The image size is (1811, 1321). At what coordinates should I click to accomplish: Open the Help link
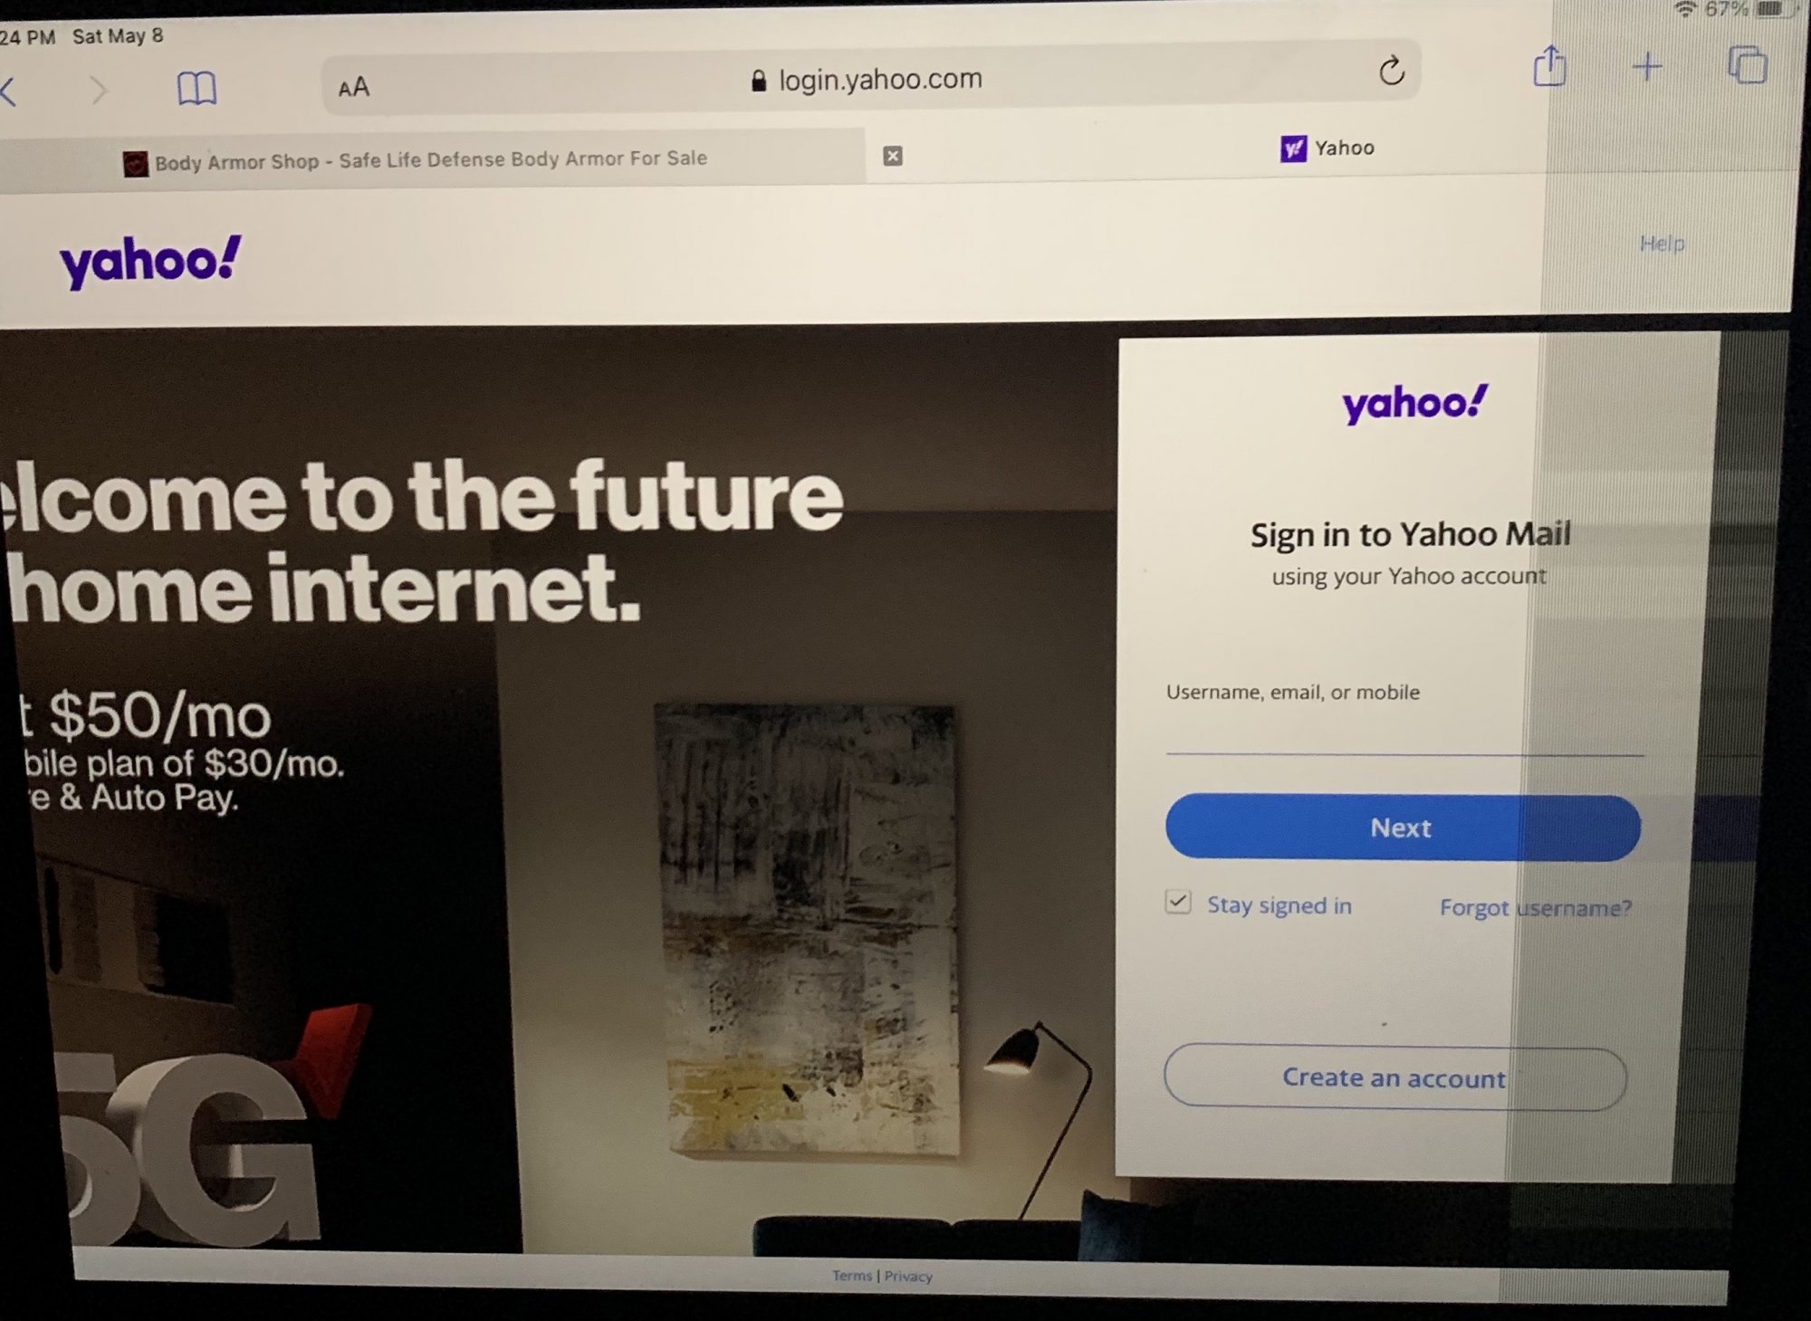1662,244
